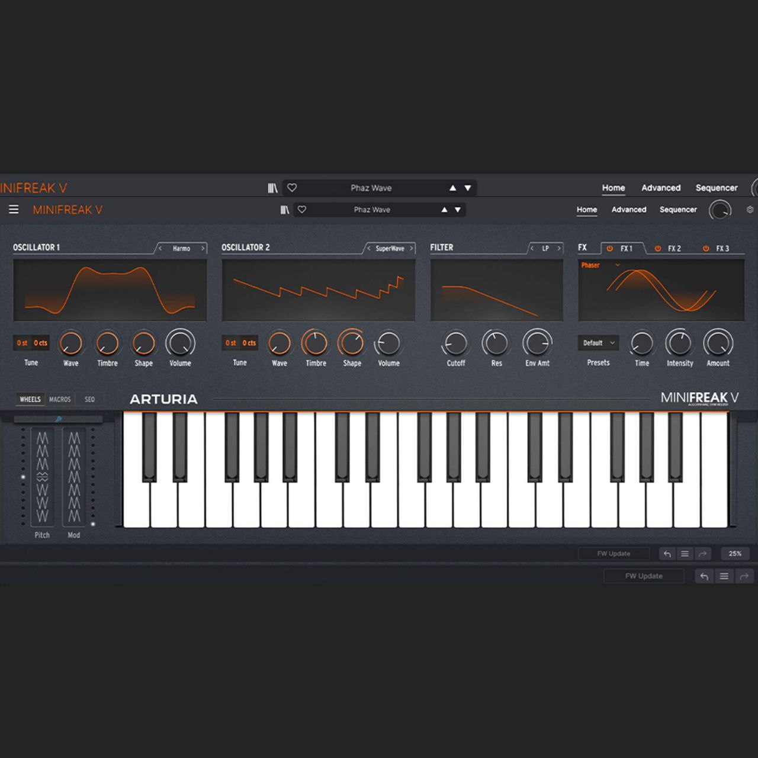Viewport: 758px width, 758px height.
Task: Click the Mod wheel
Action: (x=74, y=477)
